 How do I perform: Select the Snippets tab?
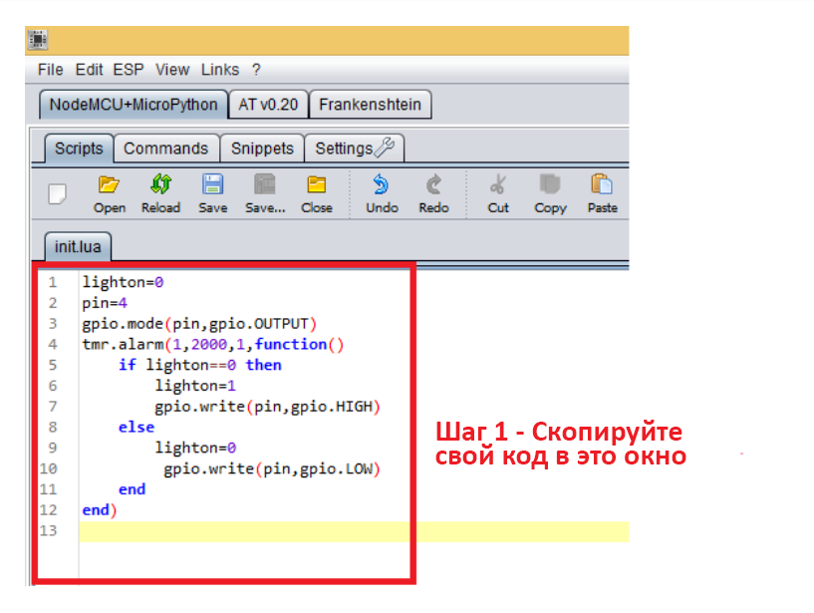[262, 149]
